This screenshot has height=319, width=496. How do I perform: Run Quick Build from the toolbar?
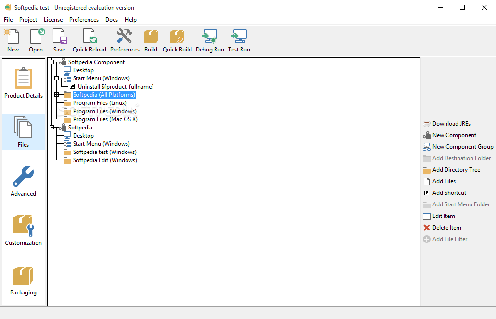(177, 40)
